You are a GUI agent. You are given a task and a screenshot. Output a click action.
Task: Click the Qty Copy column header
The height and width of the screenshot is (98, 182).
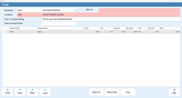click(132, 28)
